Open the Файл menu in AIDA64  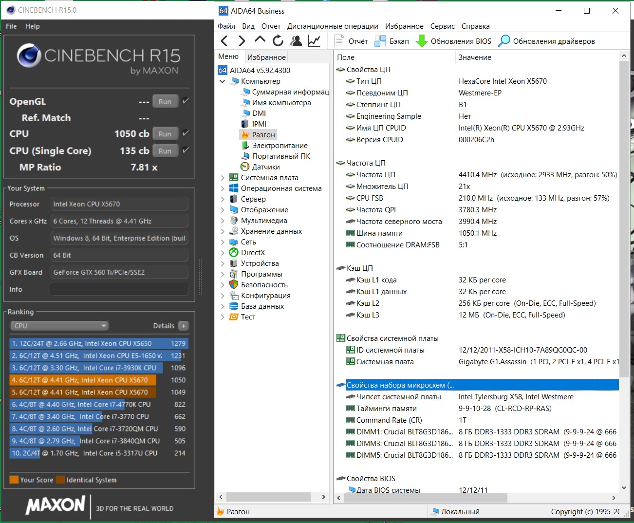point(226,26)
